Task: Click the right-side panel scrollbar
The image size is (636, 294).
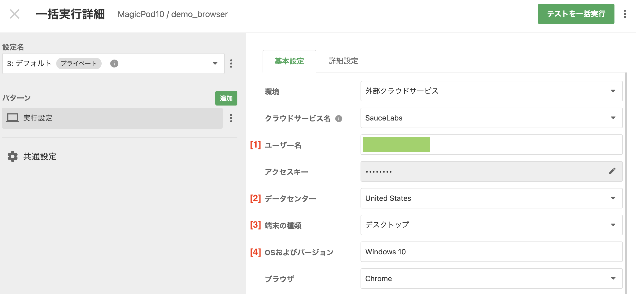Action: click(x=626, y=183)
